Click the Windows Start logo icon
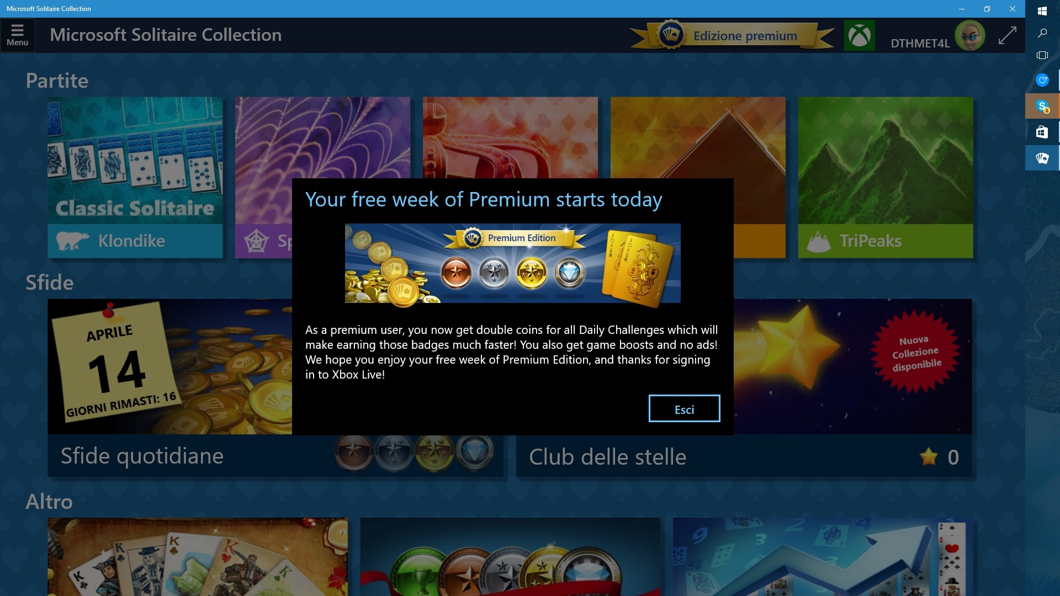The width and height of the screenshot is (1060, 596). click(x=1042, y=11)
